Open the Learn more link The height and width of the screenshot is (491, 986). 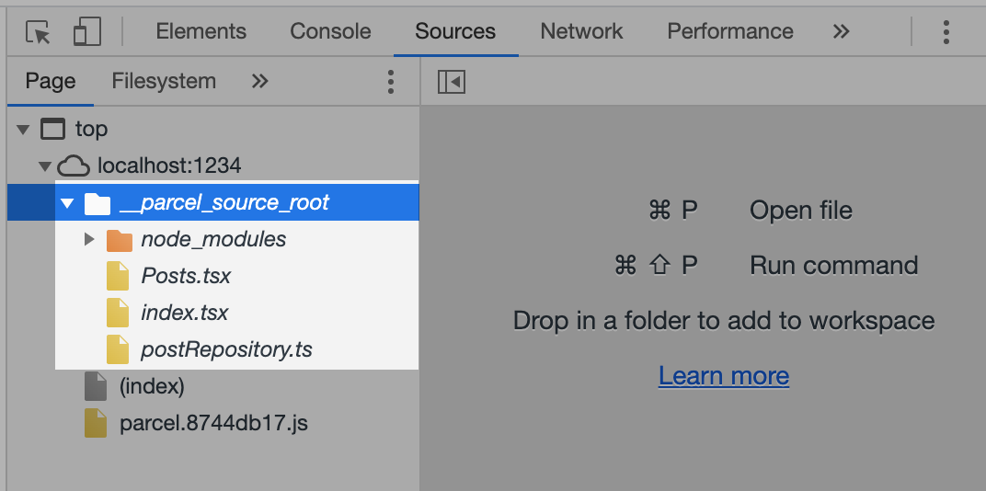[724, 376]
